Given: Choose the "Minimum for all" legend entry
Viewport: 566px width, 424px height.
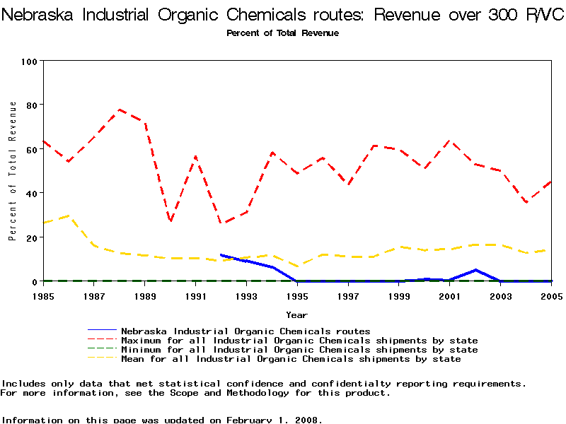Looking at the screenshot, I should pos(299,350).
